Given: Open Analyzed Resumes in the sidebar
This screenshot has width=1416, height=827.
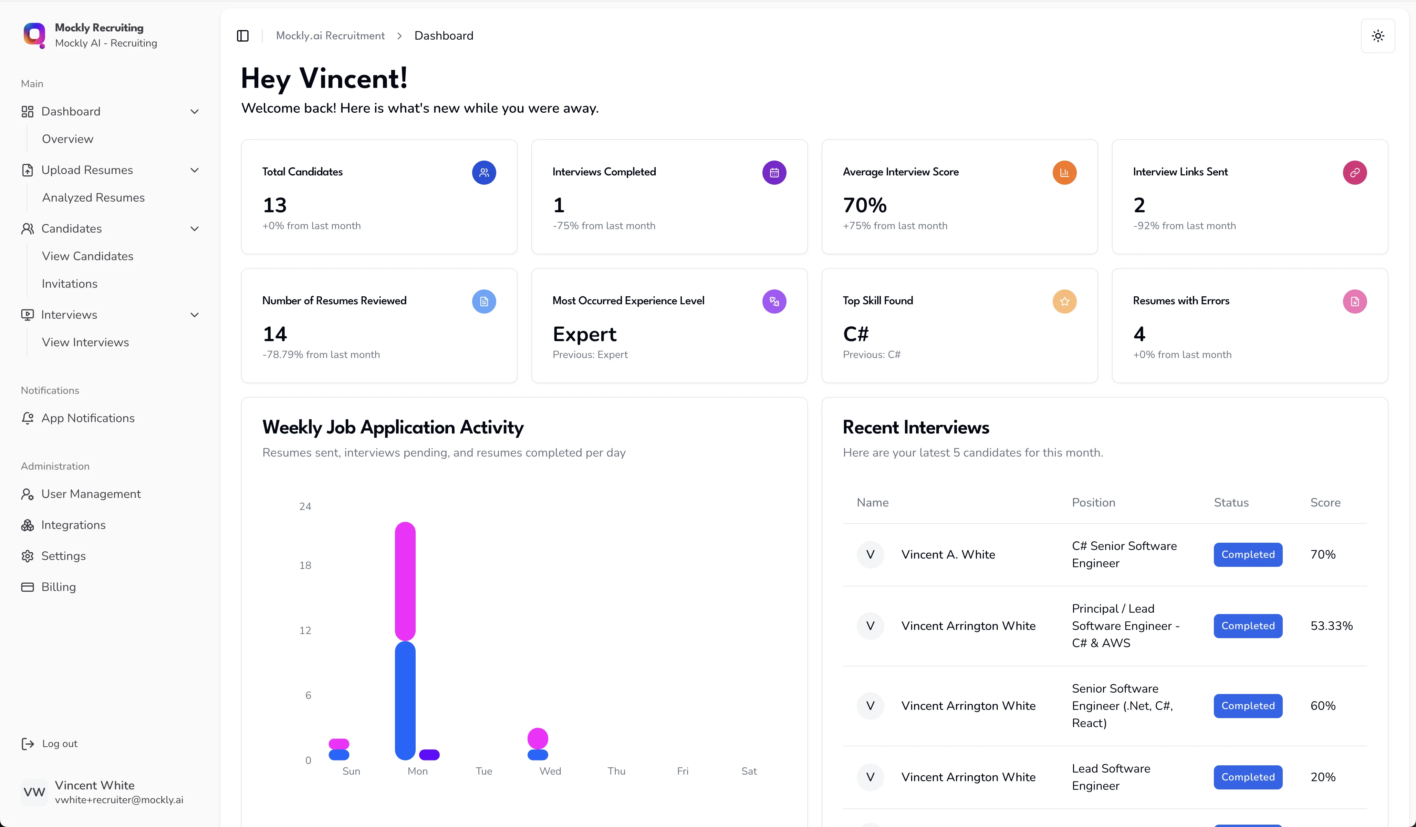Looking at the screenshot, I should point(93,197).
